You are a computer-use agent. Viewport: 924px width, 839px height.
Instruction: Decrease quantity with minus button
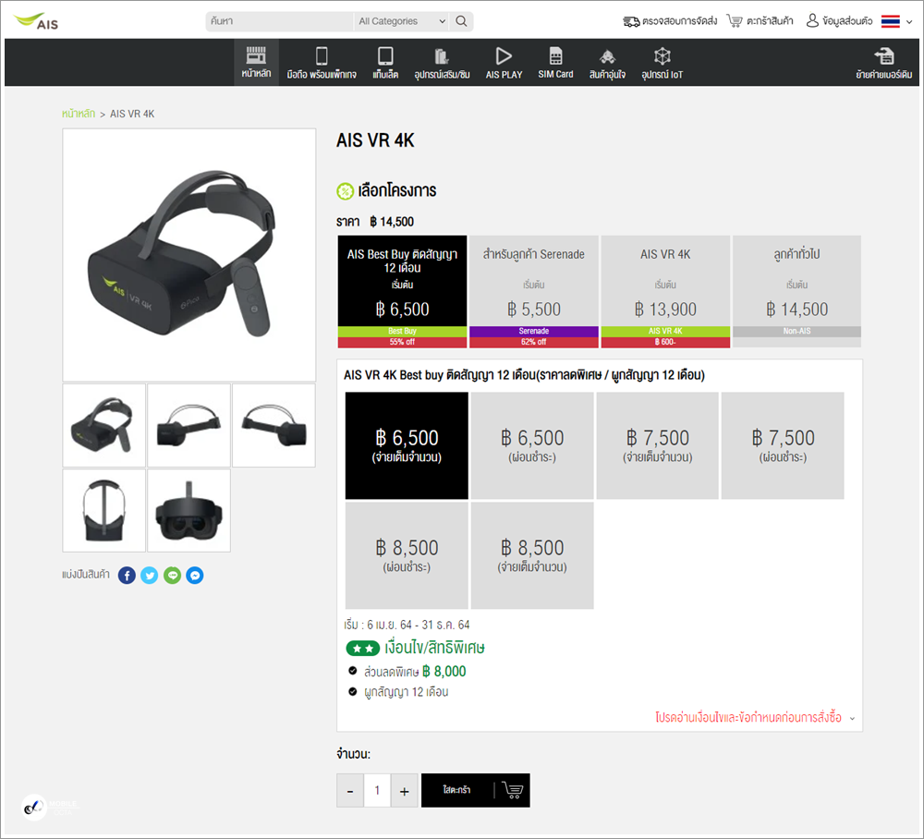point(350,791)
